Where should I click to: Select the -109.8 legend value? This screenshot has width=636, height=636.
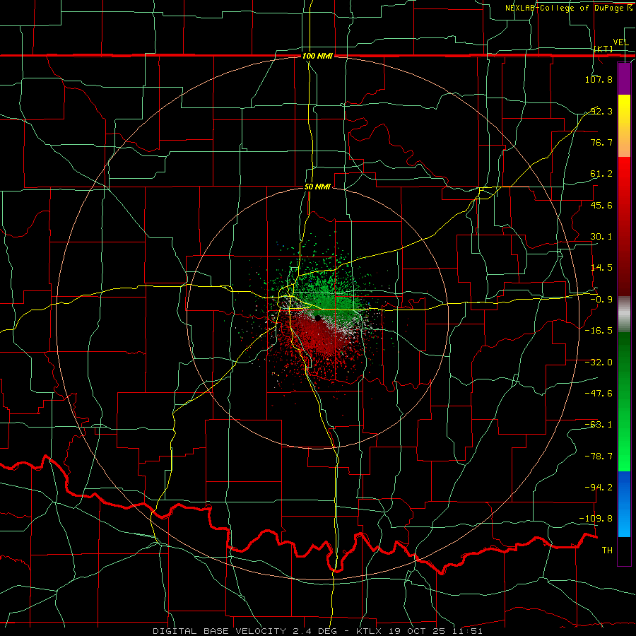tap(596, 519)
